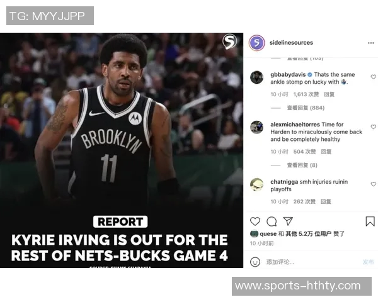
Task: Like the post with heart icon
Action: [x=255, y=221]
